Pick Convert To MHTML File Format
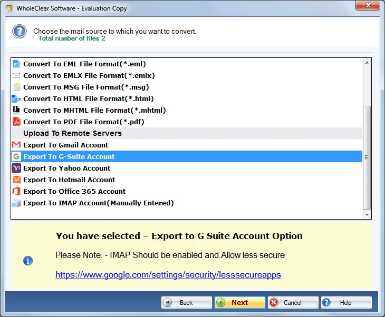The height and width of the screenshot is (317, 385). pos(187,110)
